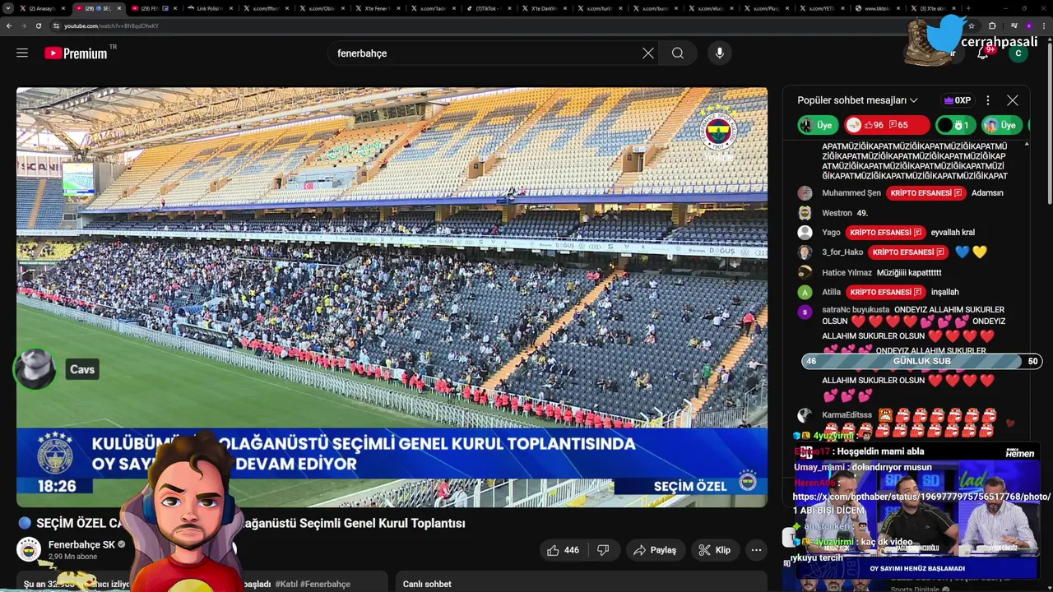
Task: Bookmark this page with star icon
Action: (x=971, y=25)
